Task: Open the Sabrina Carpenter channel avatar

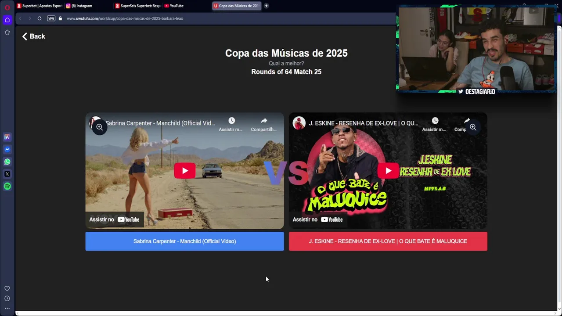Action: click(94, 122)
